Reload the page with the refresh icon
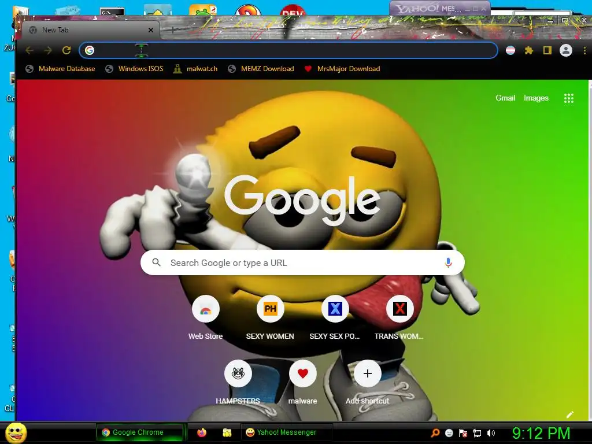592x444 pixels. point(66,50)
